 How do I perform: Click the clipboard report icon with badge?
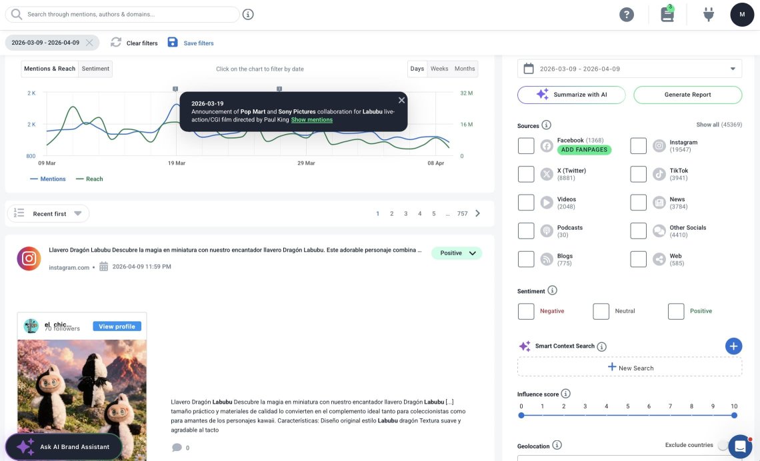(x=667, y=14)
